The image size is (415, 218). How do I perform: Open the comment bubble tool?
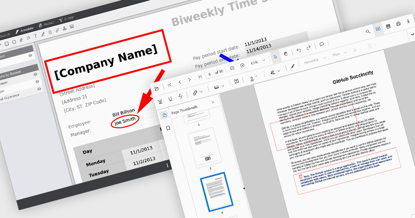pyautogui.click(x=321, y=44)
